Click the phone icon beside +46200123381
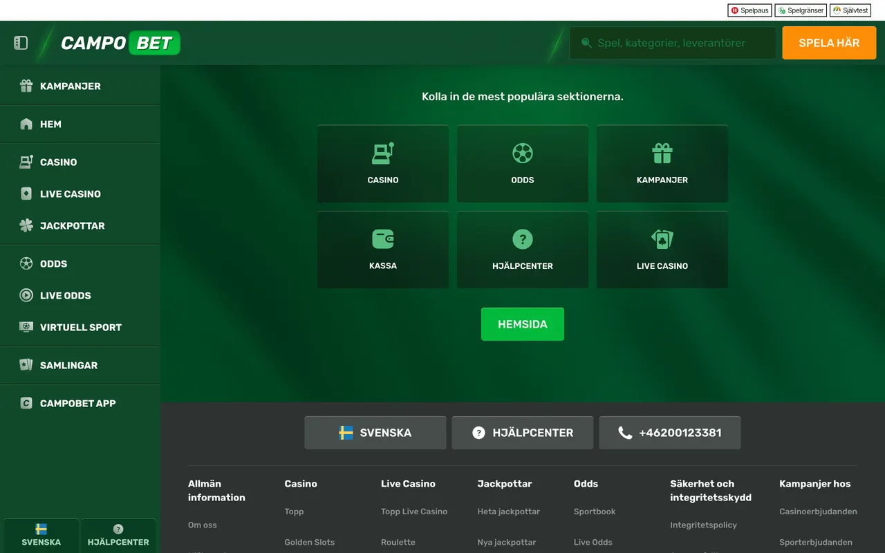 point(625,433)
